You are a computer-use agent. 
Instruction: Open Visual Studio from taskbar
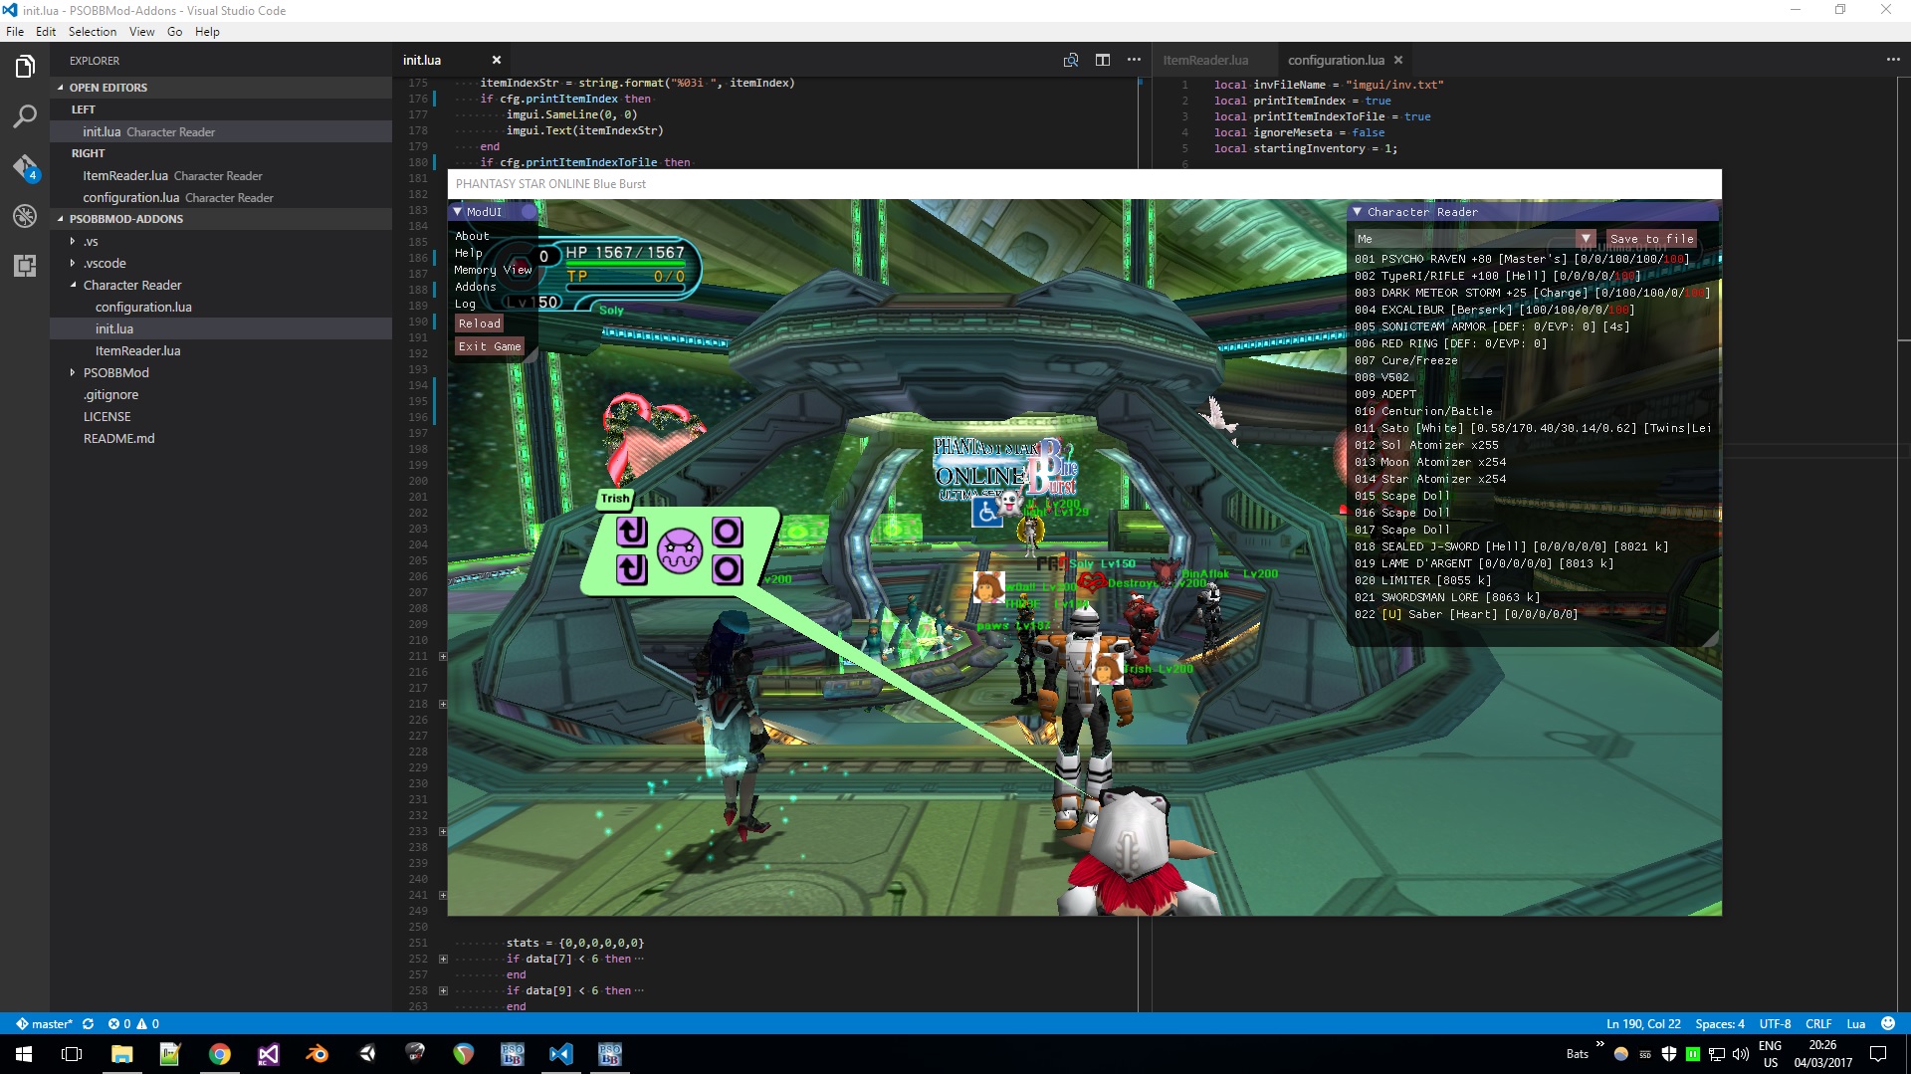tap(268, 1054)
